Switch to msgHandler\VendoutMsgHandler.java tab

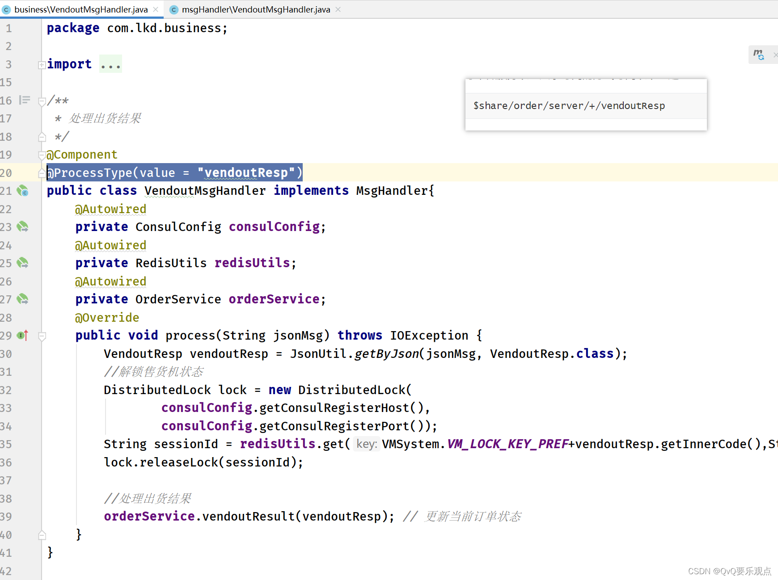point(256,9)
